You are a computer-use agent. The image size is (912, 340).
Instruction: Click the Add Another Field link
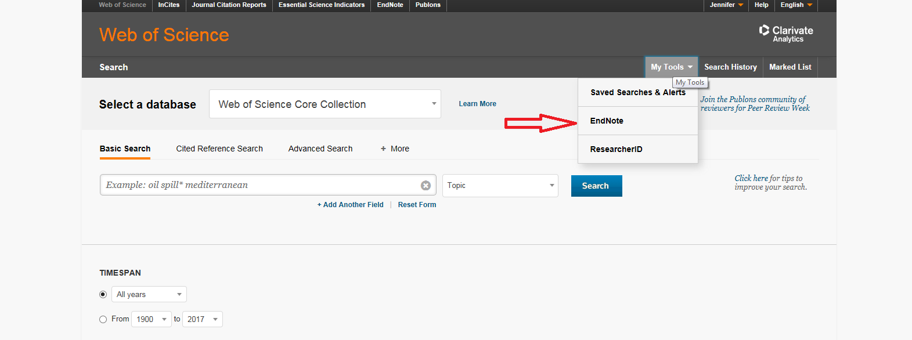pos(350,205)
